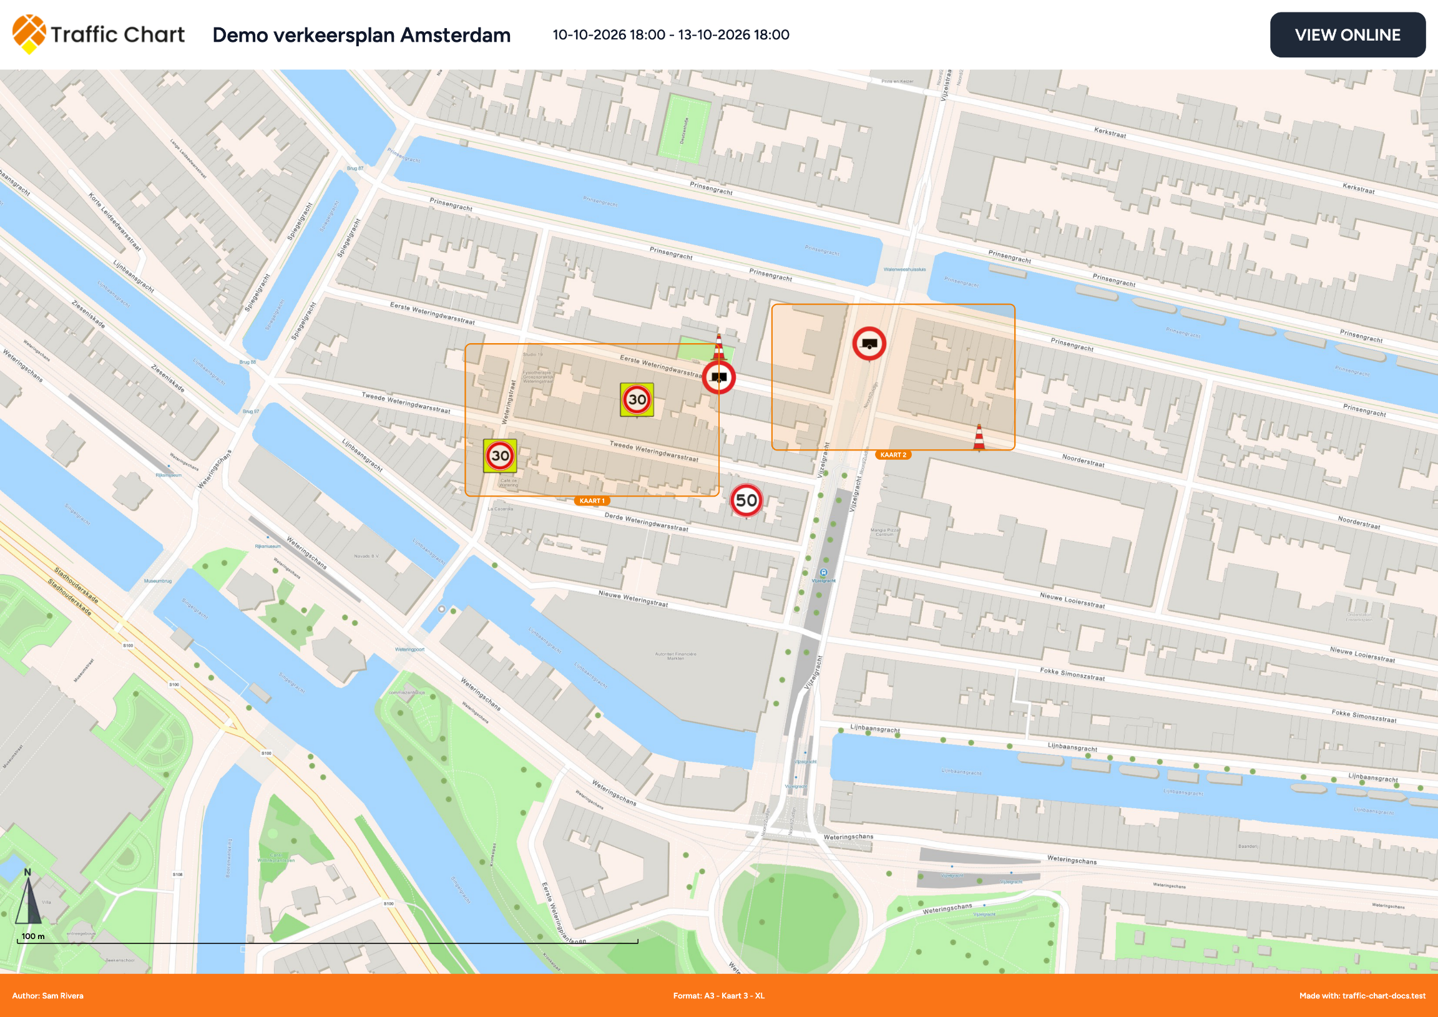Select the traffic cone above Eerste Weteringdwarsstraat
The height and width of the screenshot is (1017, 1438).
(x=718, y=347)
